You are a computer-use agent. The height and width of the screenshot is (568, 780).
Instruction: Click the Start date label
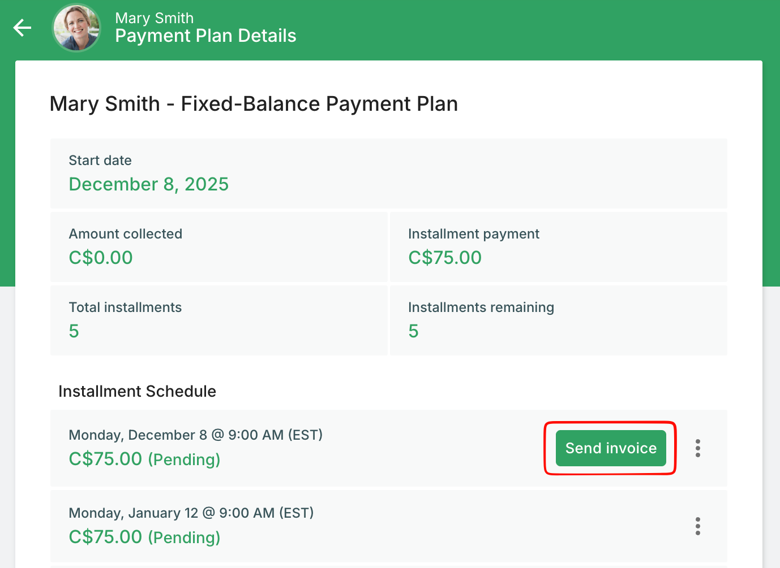[100, 161]
